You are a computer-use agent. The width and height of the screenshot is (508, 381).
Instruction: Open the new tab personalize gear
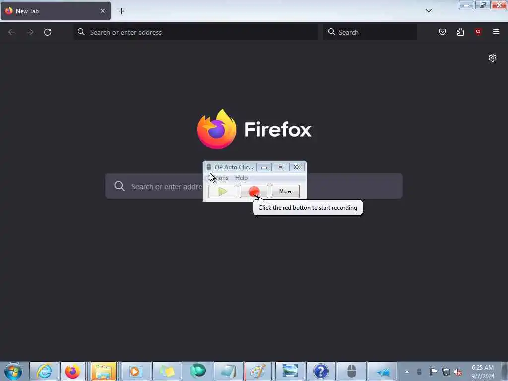(x=493, y=58)
